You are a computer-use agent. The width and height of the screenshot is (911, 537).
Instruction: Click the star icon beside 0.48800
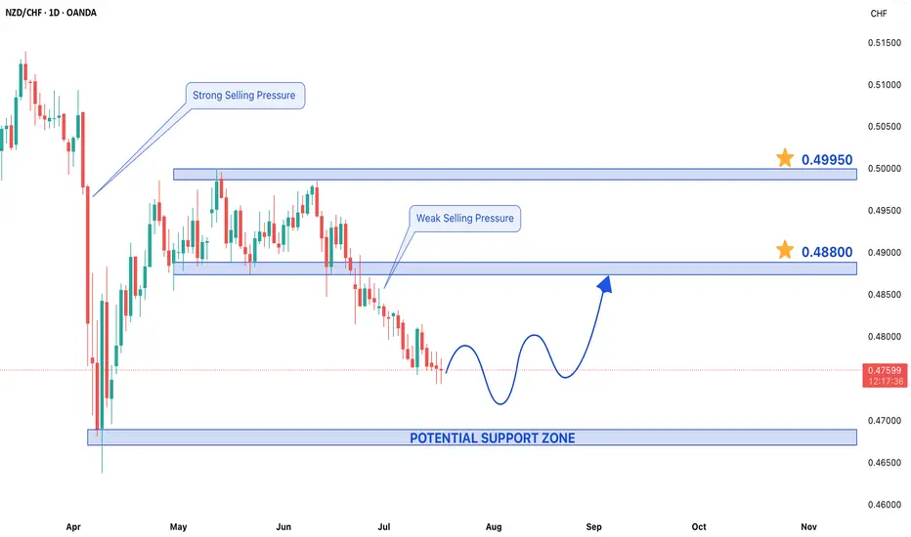(x=785, y=250)
